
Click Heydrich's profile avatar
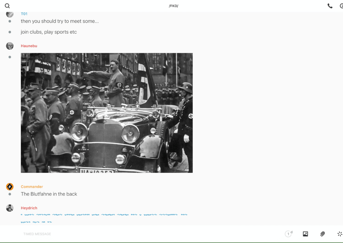click(x=10, y=208)
